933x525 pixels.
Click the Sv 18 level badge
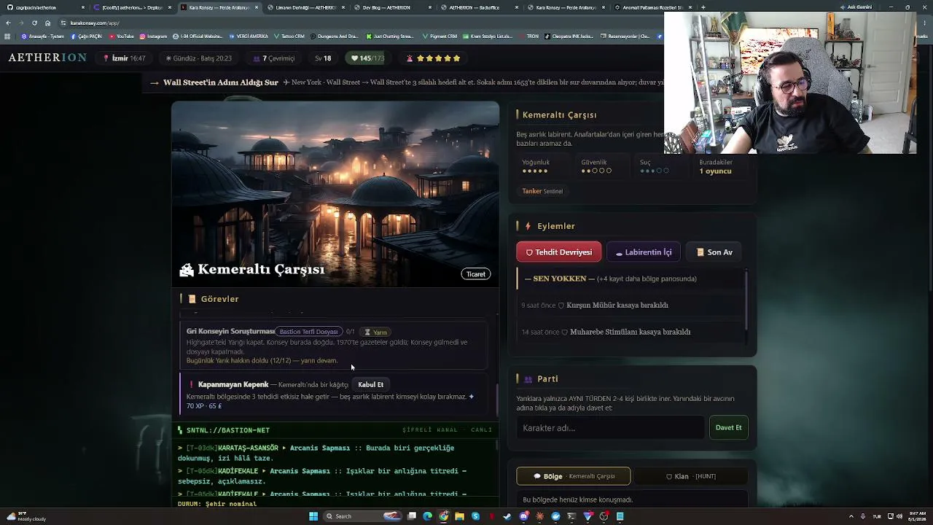(x=323, y=58)
